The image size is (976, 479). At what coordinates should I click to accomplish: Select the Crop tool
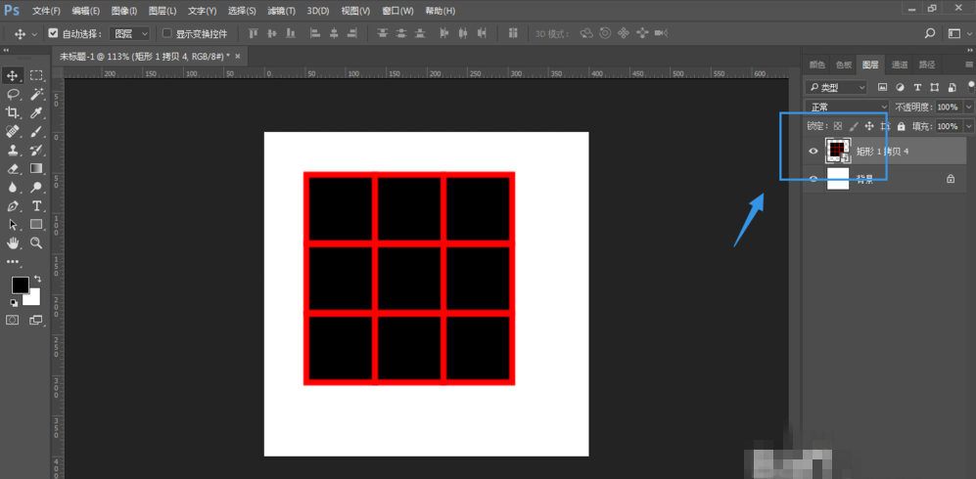[14, 113]
